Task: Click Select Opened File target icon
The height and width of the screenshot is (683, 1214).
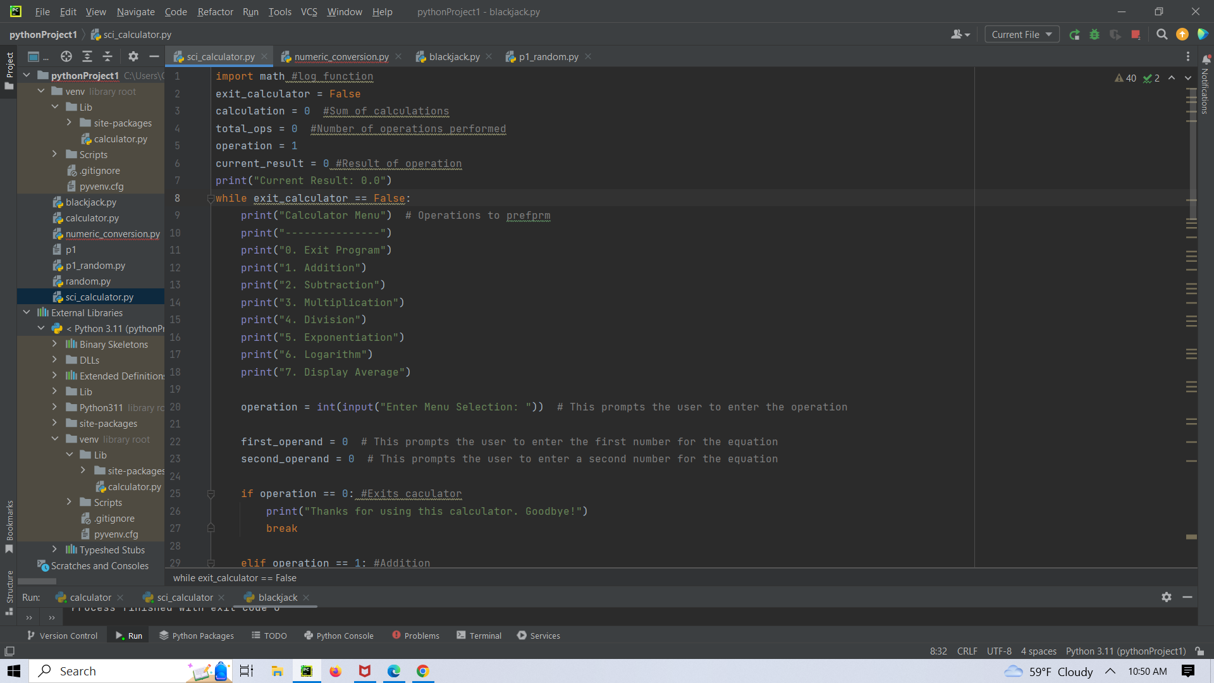Action: (x=66, y=57)
